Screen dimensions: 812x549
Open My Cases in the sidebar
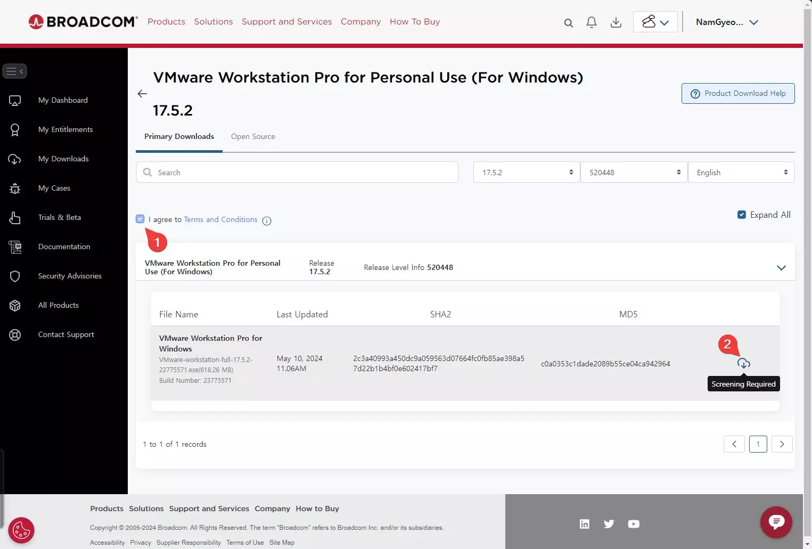pos(54,188)
